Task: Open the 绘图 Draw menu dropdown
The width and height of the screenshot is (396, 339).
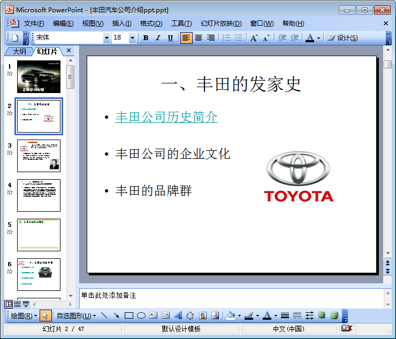Action: pos(24,316)
